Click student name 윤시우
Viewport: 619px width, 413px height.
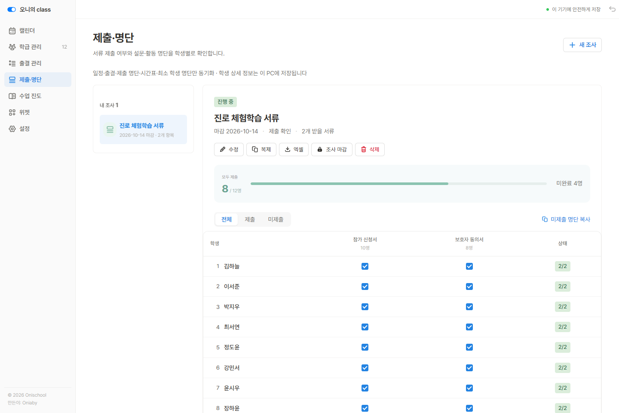pos(232,388)
